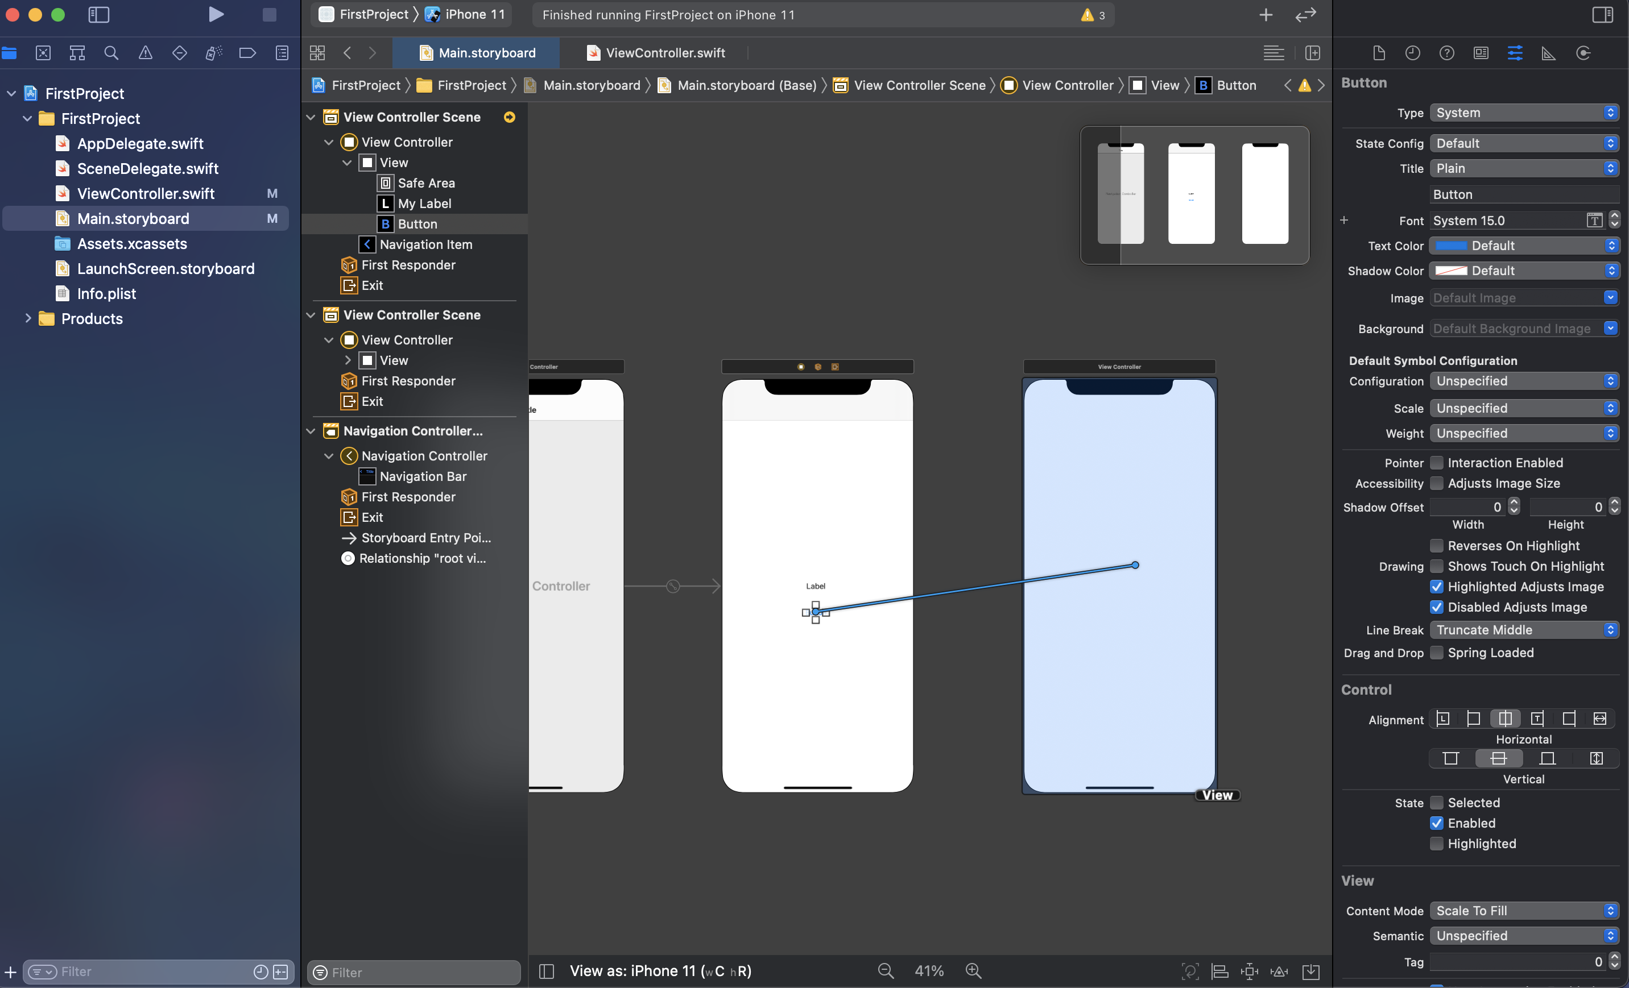This screenshot has height=988, width=1629.
Task: Show the File inspector
Action: point(1378,53)
